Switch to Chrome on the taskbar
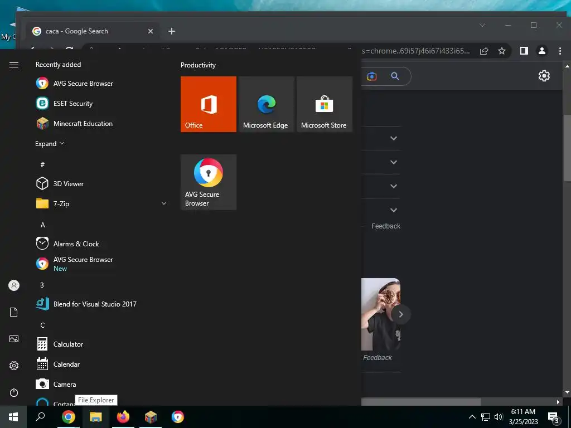Screen dimensions: 571x428 pos(69,417)
